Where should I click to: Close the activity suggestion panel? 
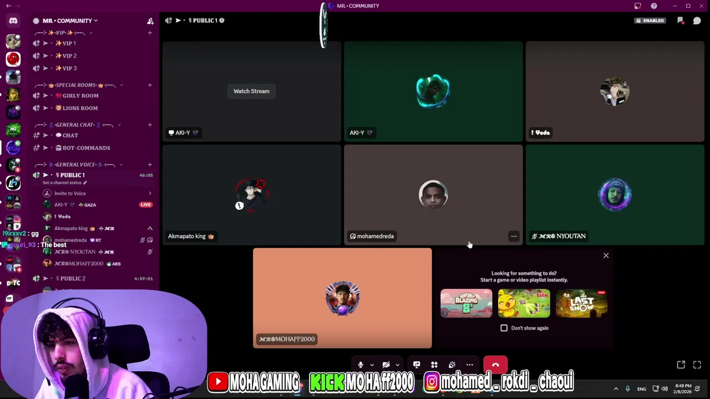tap(606, 255)
